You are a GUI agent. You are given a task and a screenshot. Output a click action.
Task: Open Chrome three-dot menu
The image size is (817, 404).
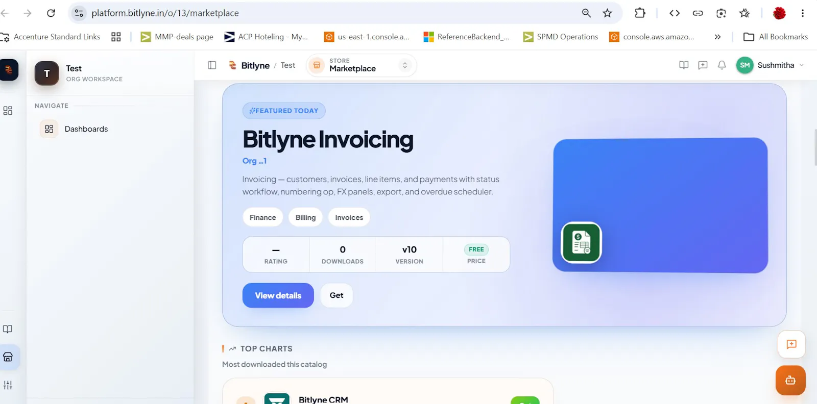[x=803, y=13]
